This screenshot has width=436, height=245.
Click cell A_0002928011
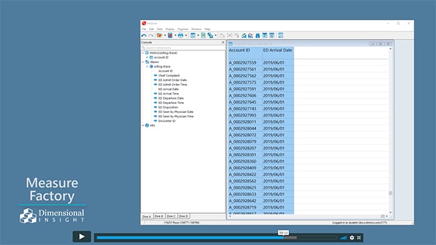[x=243, y=122]
